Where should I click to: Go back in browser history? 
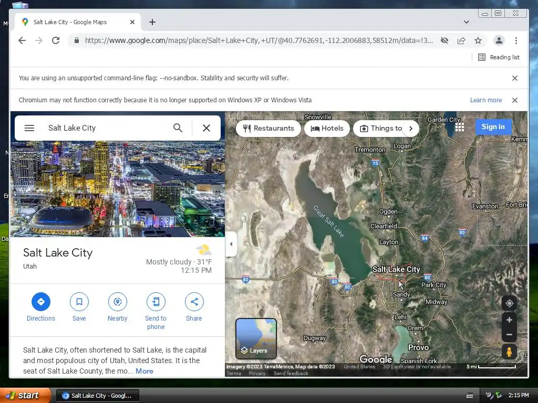[x=22, y=40]
